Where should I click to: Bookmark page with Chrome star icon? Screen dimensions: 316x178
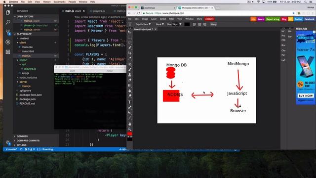(293, 13)
